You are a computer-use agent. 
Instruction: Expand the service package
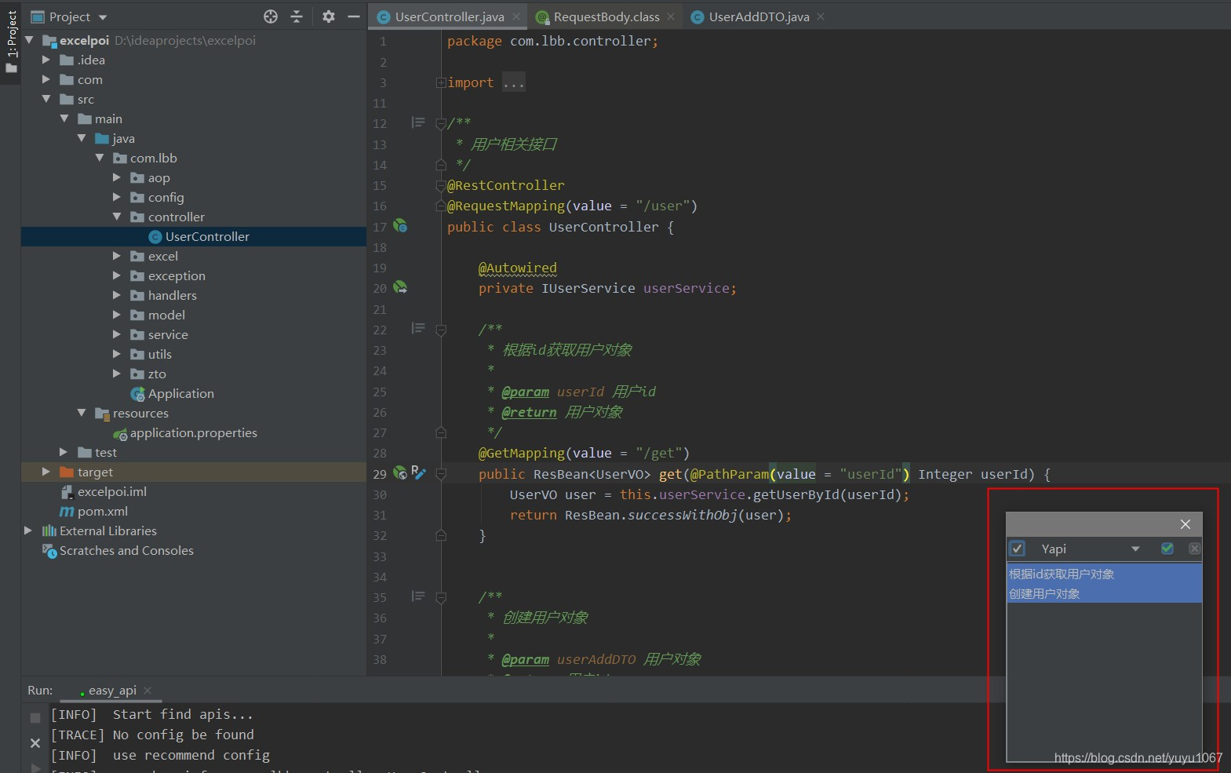[117, 334]
